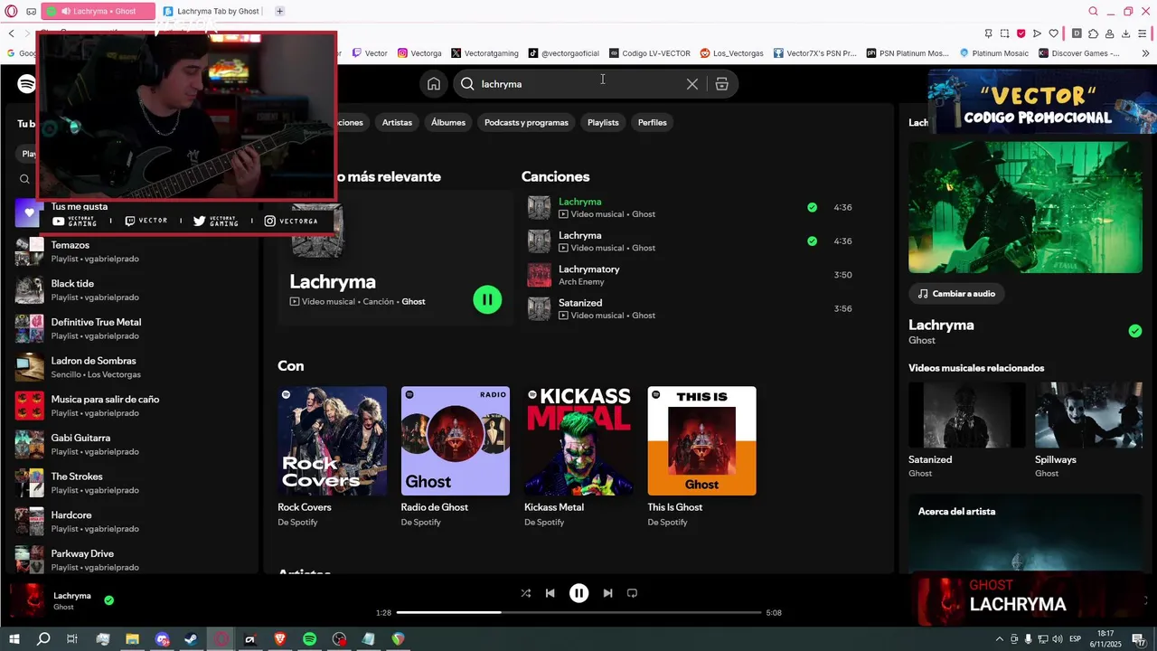Show hidden system tray icons chevron

tap(999, 639)
